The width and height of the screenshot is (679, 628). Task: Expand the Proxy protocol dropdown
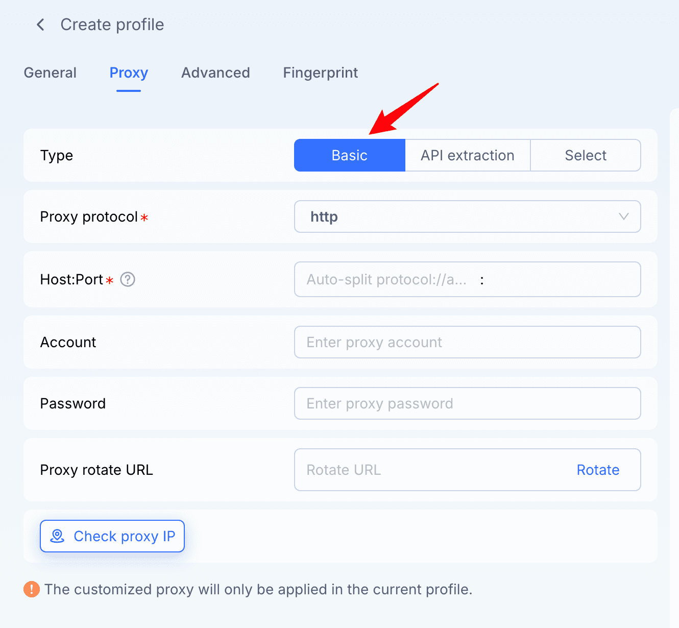467,216
